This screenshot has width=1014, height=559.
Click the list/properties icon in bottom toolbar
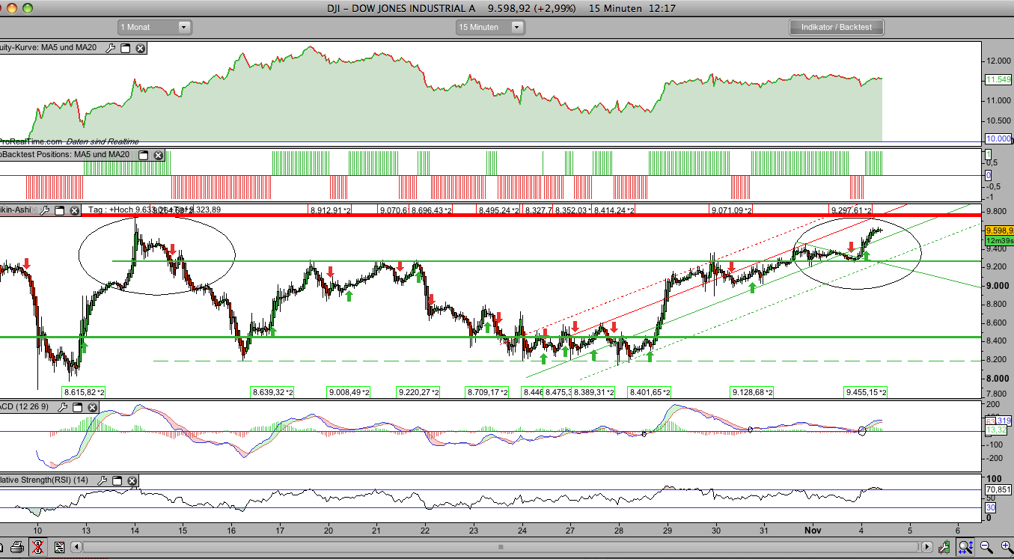point(59,547)
